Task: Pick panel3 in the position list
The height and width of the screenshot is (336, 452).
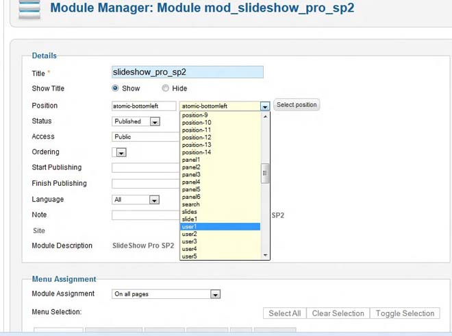Action: tap(220, 175)
